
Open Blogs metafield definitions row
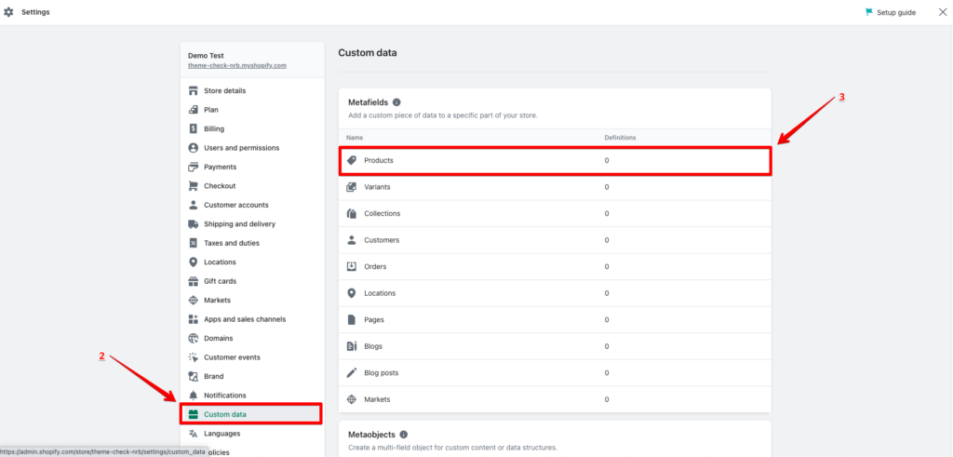(x=555, y=346)
